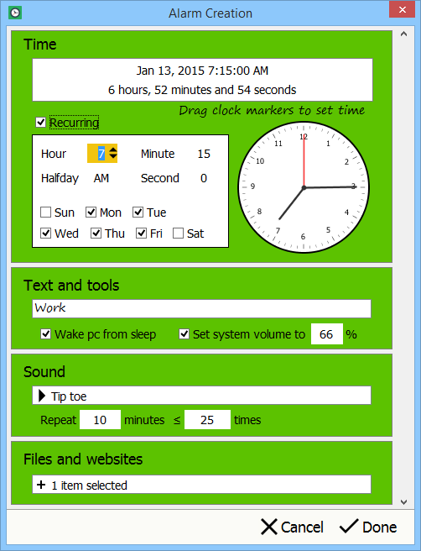
Task: Click the Files and websites heading
Action: click(x=83, y=459)
